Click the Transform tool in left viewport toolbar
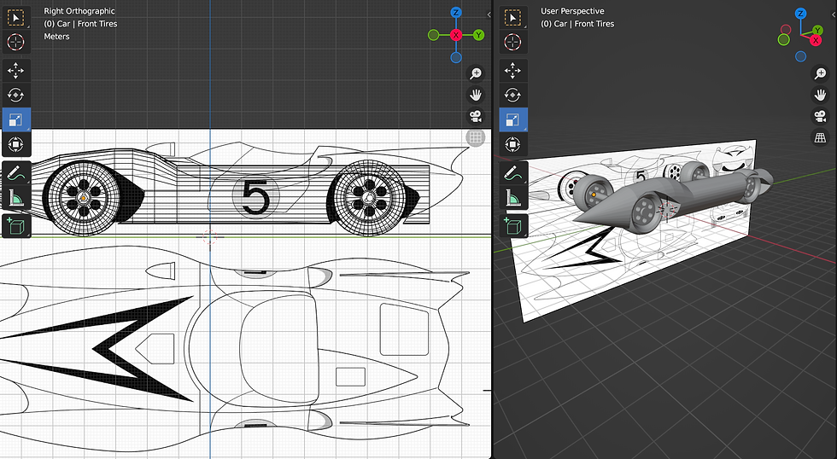This screenshot has width=837, height=459. [16, 144]
